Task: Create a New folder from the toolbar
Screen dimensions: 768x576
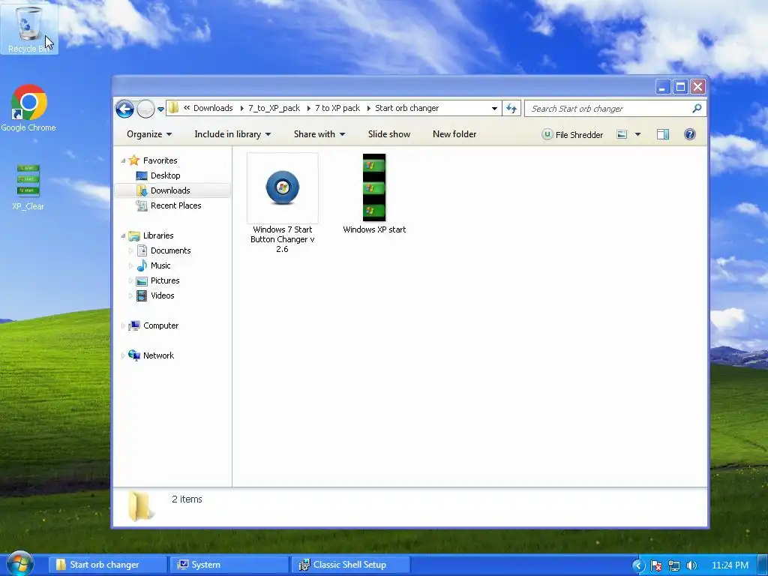Action: pos(454,134)
